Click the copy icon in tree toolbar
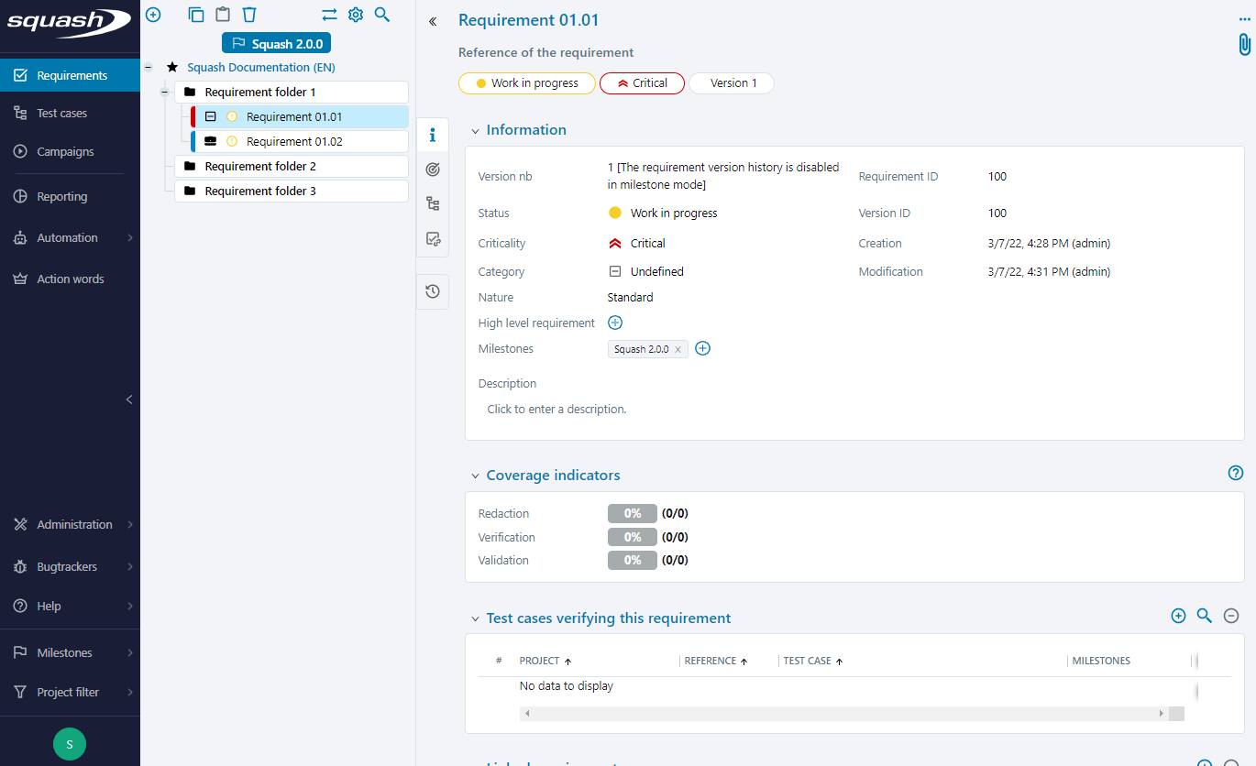Viewport: 1256px width, 766px height. click(195, 15)
